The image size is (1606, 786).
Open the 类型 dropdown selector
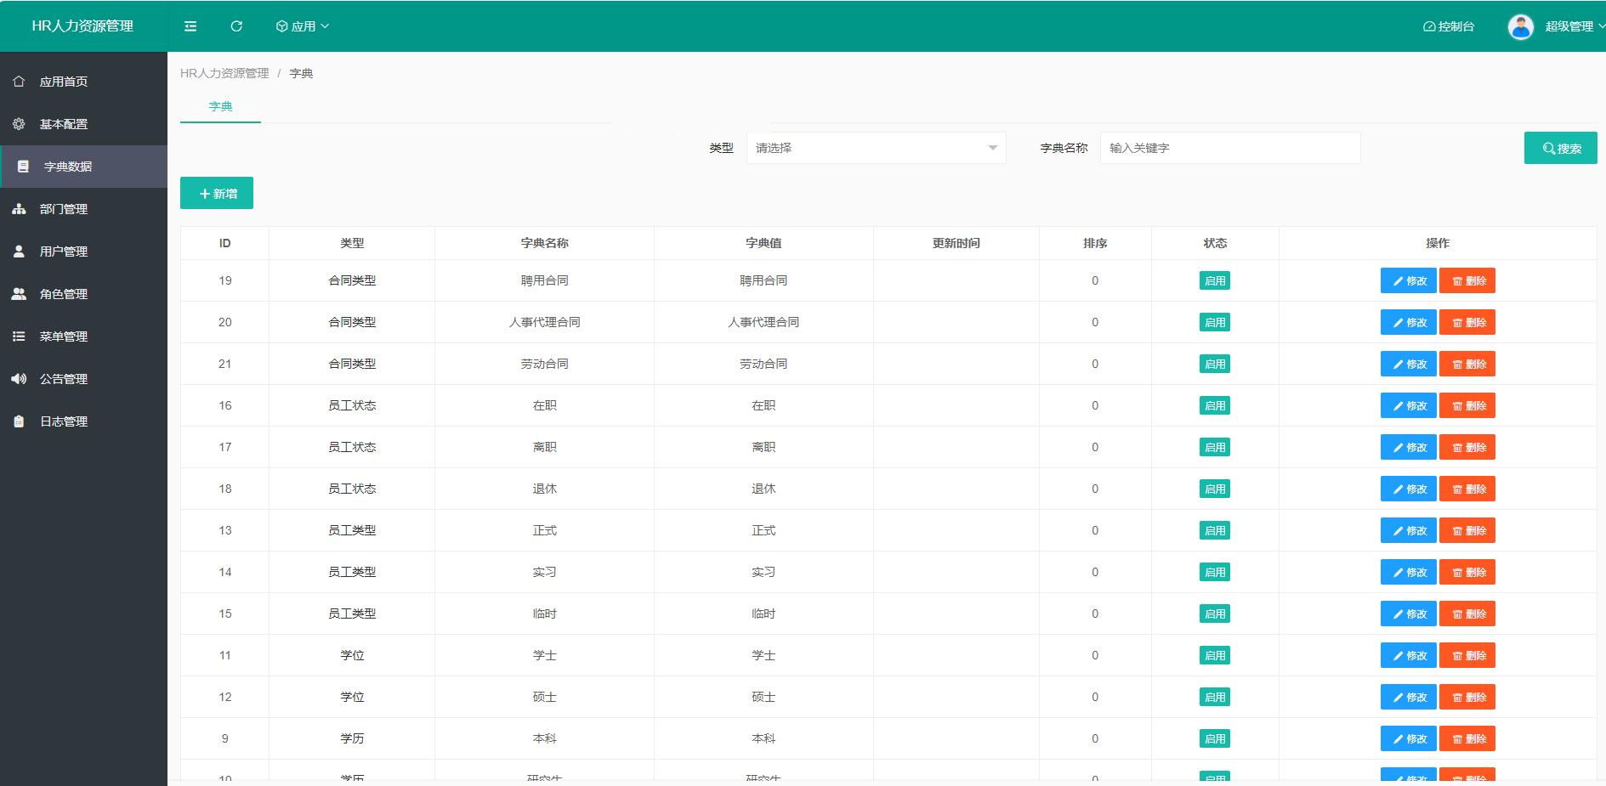[876, 147]
